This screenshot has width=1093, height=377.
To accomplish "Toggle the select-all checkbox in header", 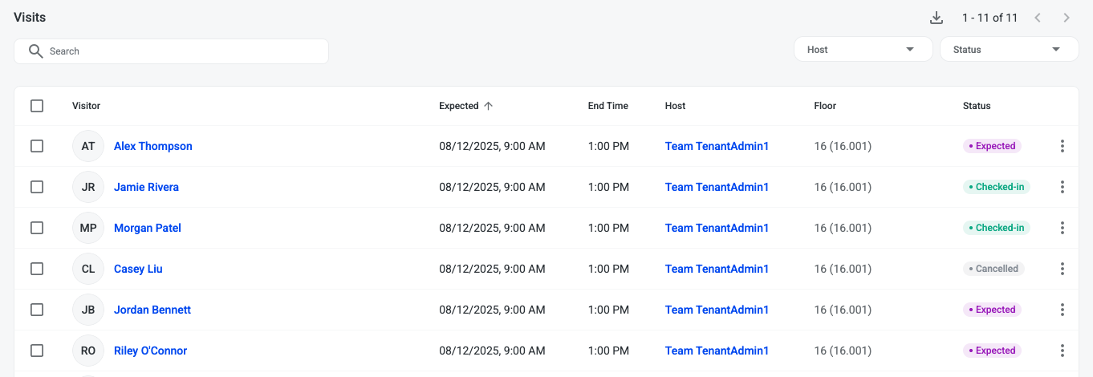I will 37,106.
